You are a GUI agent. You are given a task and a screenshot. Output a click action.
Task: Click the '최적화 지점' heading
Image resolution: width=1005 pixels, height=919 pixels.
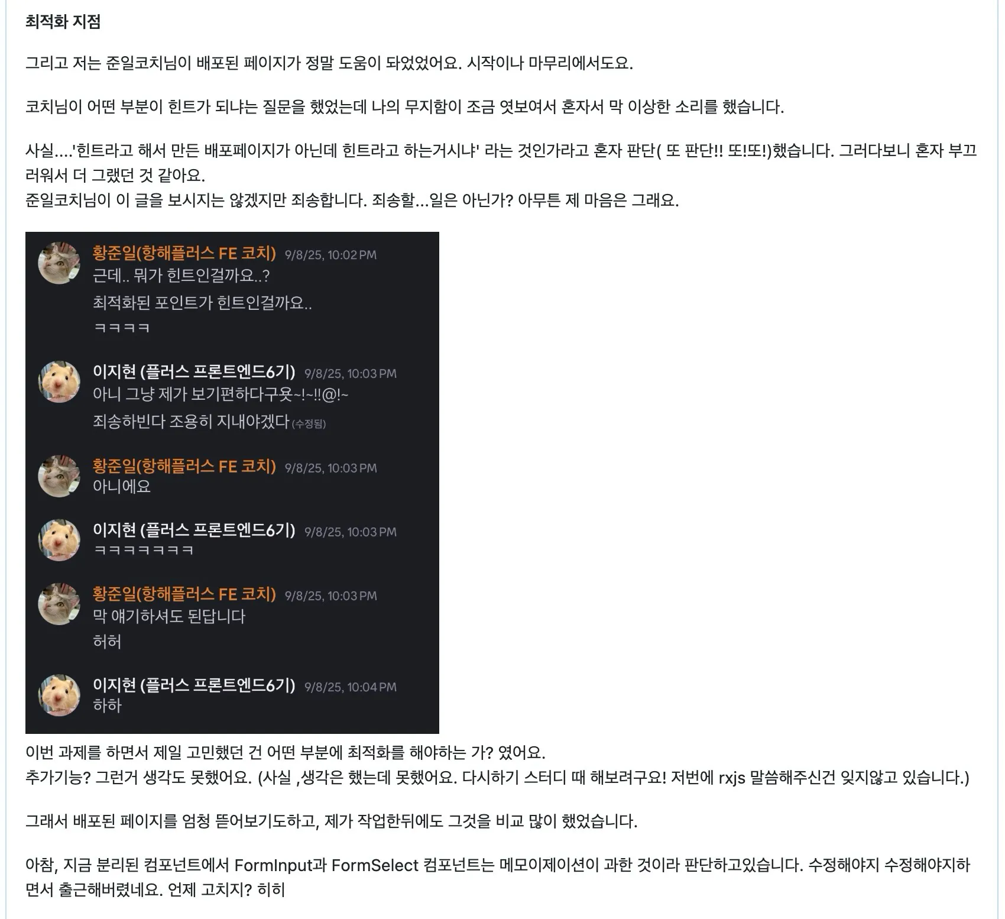pyautogui.click(x=63, y=22)
